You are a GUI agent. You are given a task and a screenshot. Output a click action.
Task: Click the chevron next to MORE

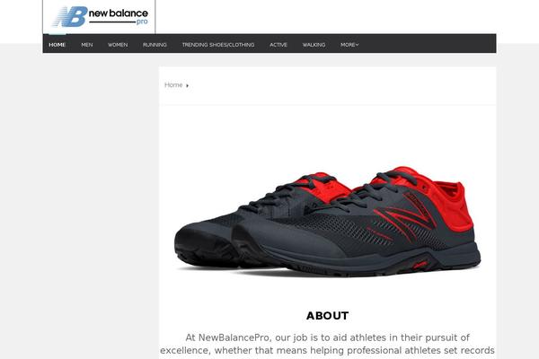(358, 45)
